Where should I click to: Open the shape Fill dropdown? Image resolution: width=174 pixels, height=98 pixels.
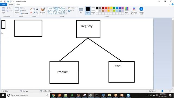coord(71,11)
